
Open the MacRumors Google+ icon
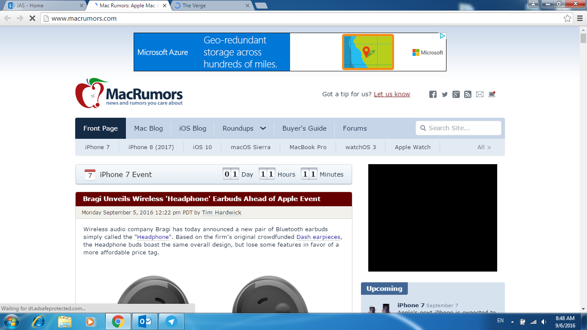coord(456,94)
